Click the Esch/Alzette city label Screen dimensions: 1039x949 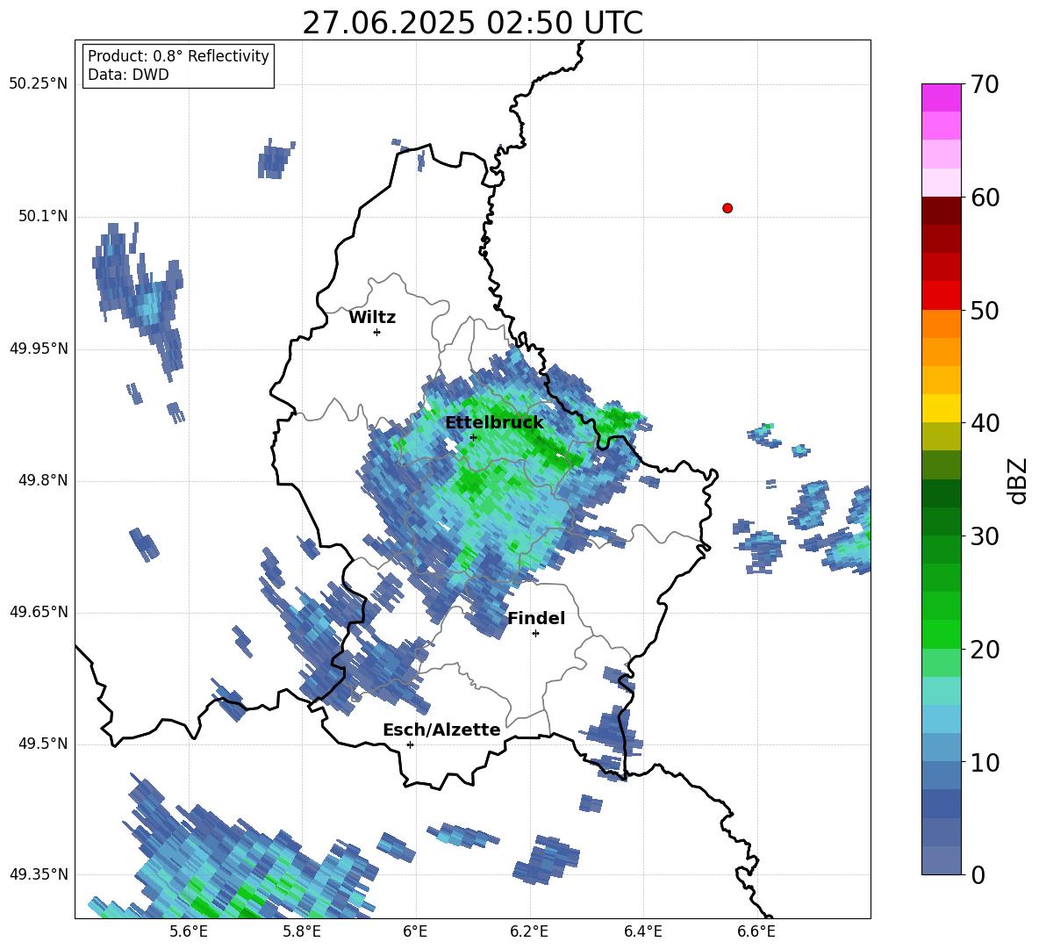tap(441, 730)
